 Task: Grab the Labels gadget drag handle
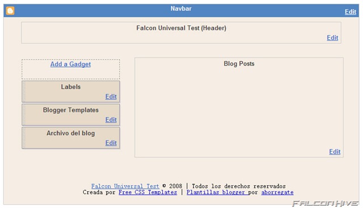click(x=24, y=91)
